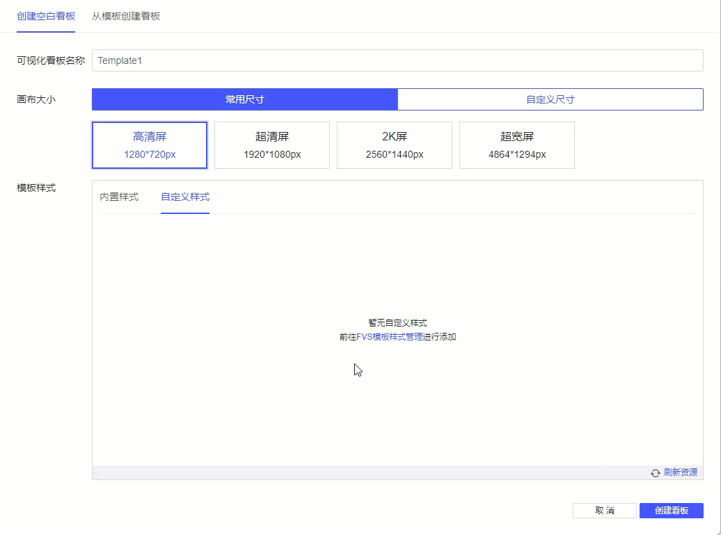The width and height of the screenshot is (721, 535).
Task: Click the 创建看板 create button
Action: coord(670,510)
